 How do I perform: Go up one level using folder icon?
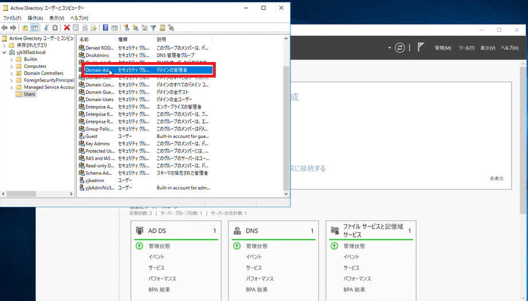25,28
